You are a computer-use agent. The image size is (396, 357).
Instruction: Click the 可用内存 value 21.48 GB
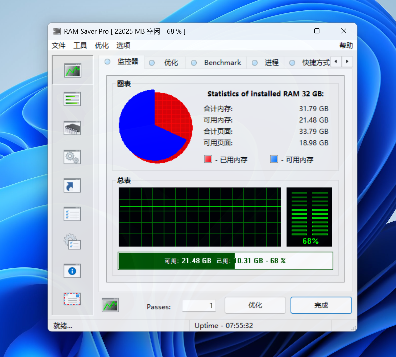pos(314,120)
